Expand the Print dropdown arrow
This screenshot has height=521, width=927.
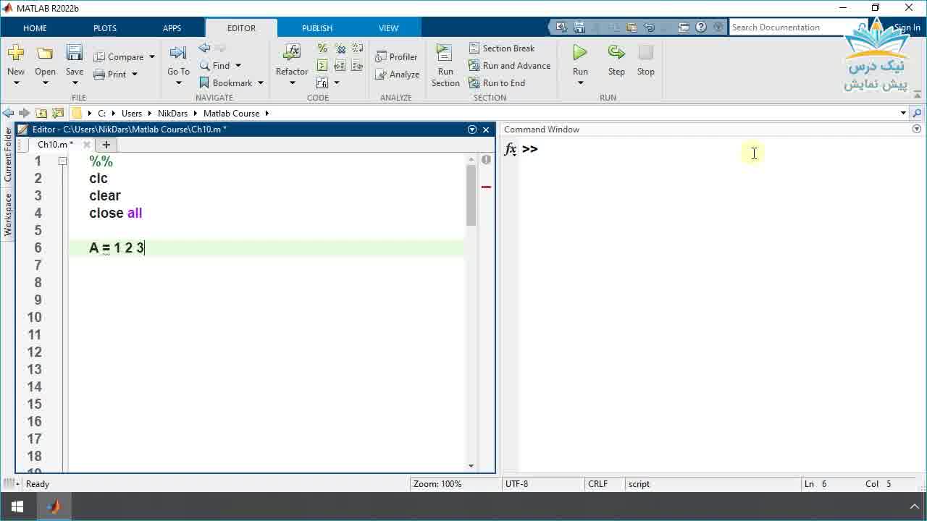coord(134,74)
